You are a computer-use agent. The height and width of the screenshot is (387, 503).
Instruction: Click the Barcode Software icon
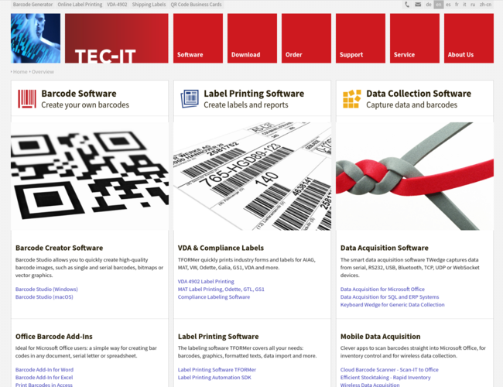pyautogui.click(x=27, y=98)
